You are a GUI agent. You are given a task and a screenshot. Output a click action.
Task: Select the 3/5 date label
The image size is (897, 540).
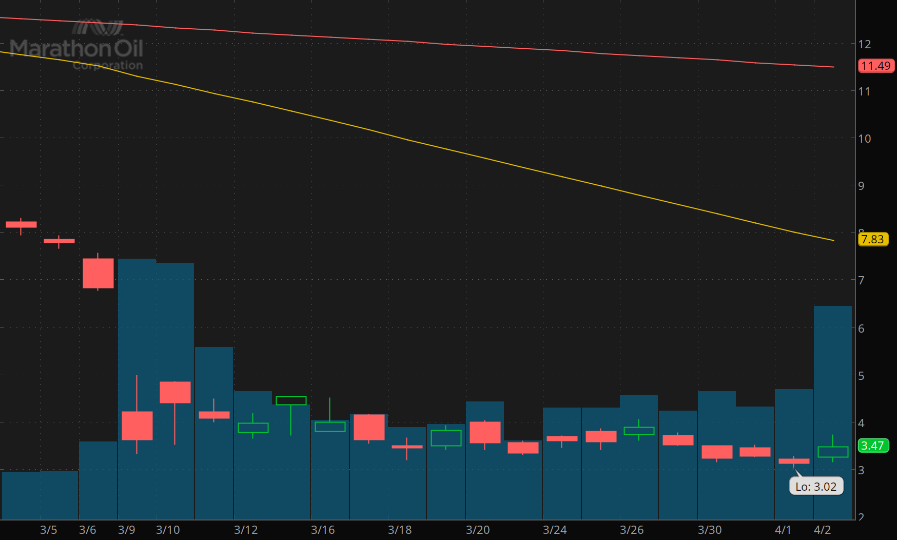click(49, 530)
